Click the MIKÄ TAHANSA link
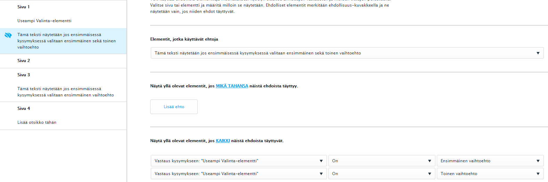This screenshot has height=182, width=548. [232, 86]
